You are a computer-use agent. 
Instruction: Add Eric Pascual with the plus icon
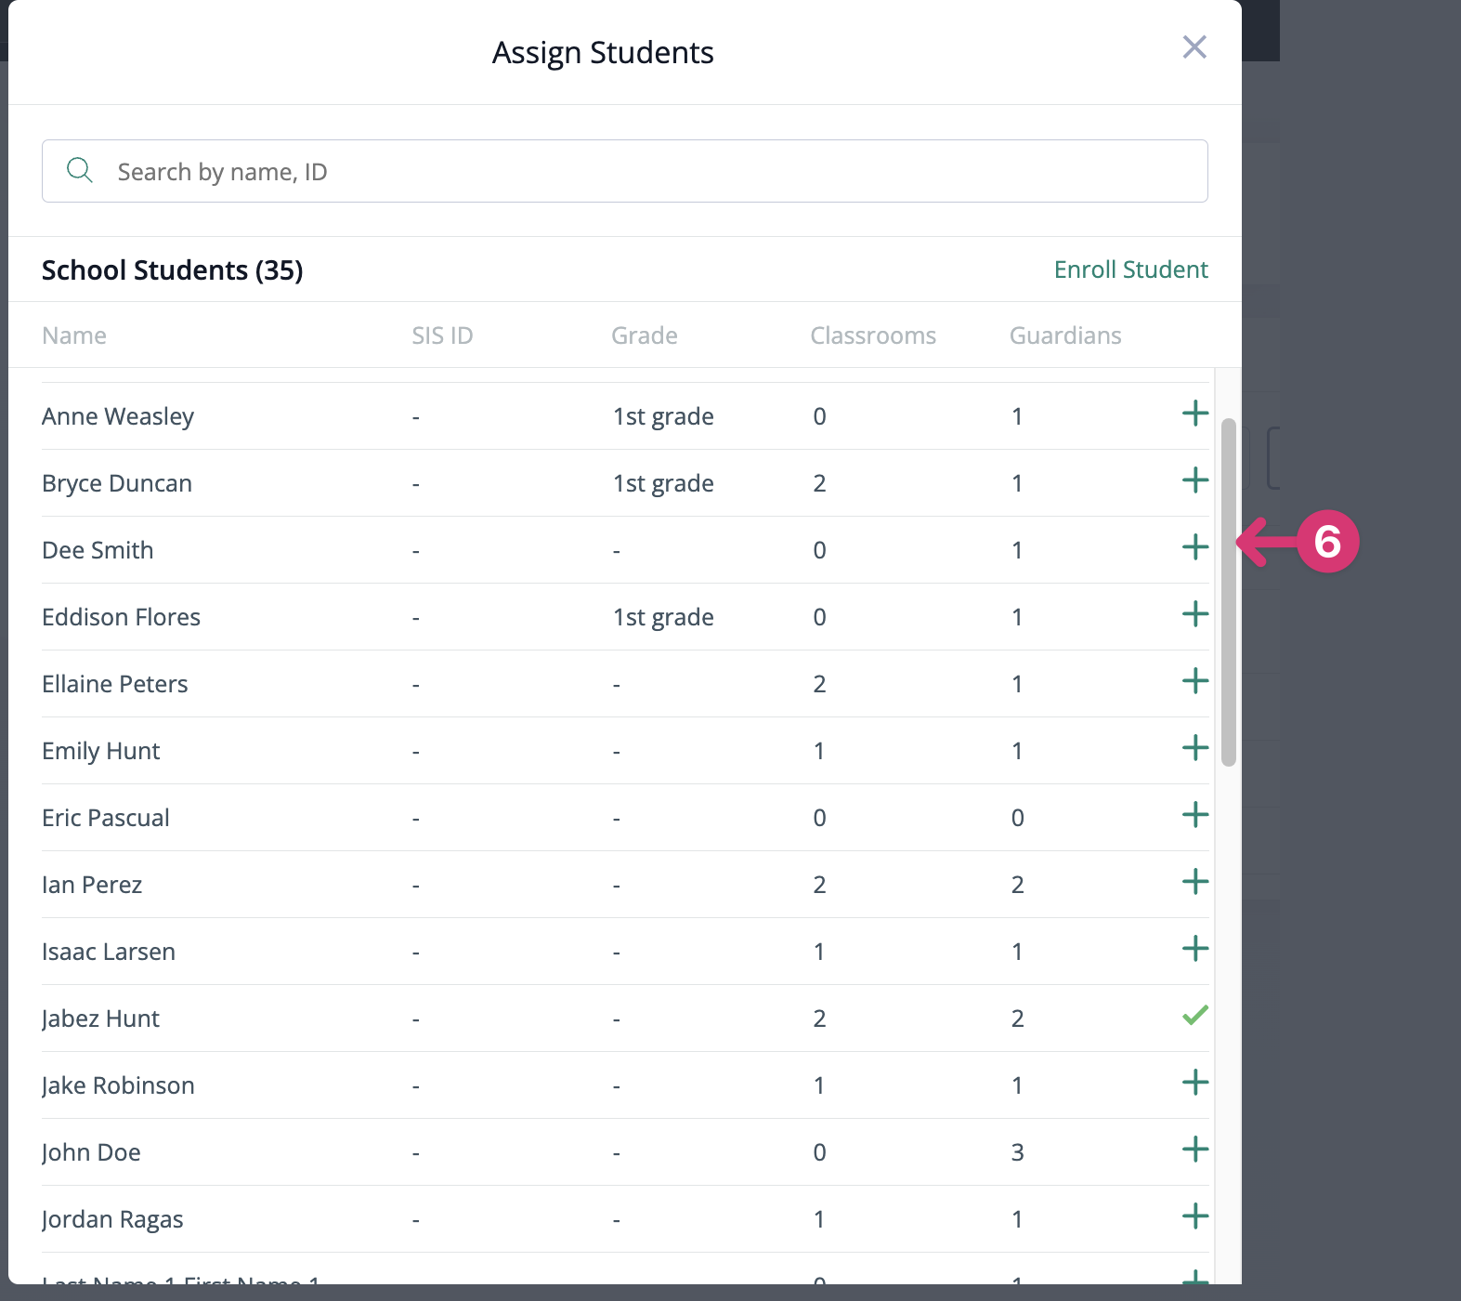tap(1194, 815)
